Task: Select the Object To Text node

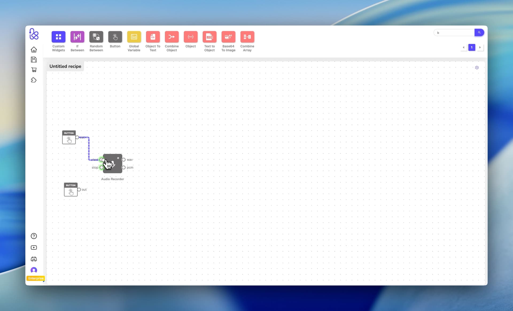Action: (153, 37)
